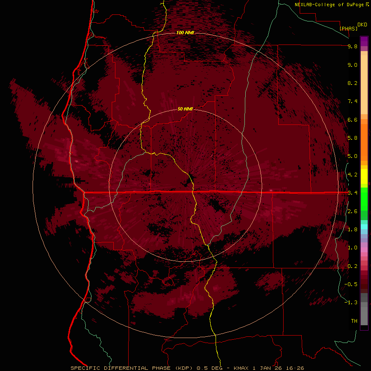Click the DKD unit label above color bar
The width and height of the screenshot is (371, 371).
362,25
